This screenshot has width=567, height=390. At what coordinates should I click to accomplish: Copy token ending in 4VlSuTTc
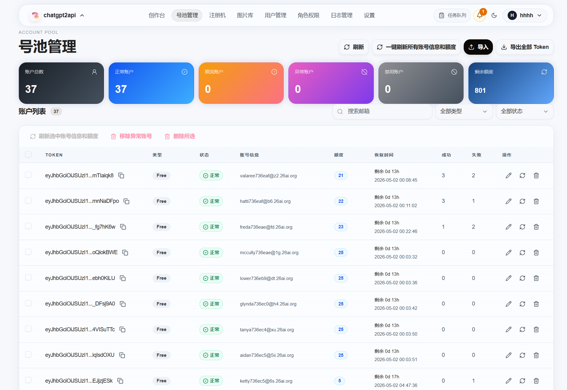tap(122, 329)
